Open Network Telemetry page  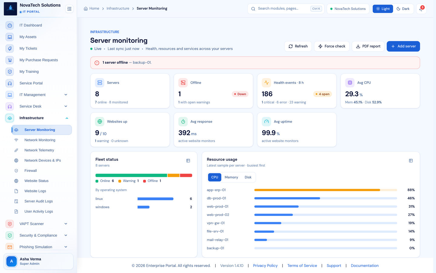tap(41, 150)
